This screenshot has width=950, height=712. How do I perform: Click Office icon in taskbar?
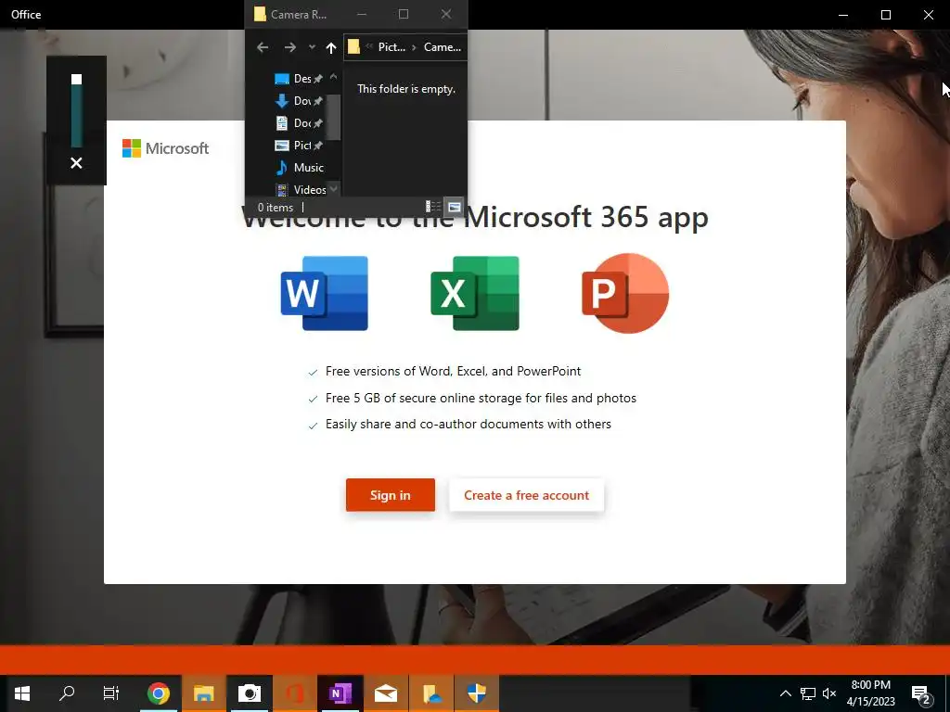[294, 693]
